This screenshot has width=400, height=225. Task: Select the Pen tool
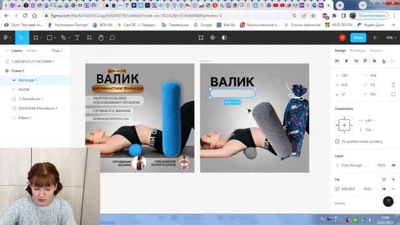click(x=63, y=37)
